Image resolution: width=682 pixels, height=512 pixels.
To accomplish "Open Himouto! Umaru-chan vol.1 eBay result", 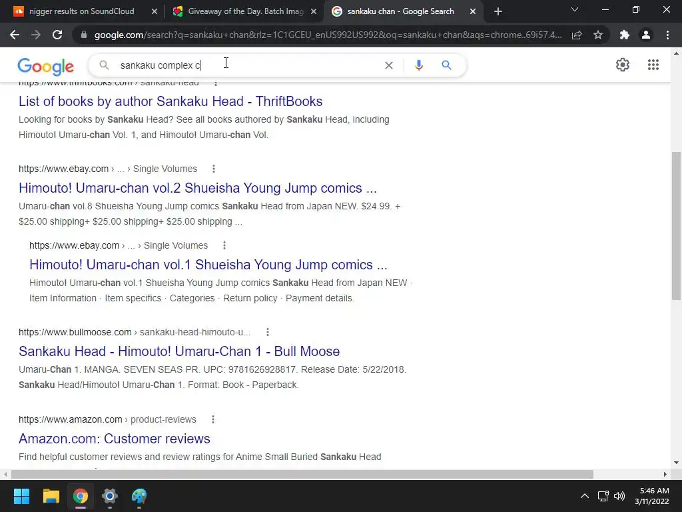I will (x=208, y=265).
